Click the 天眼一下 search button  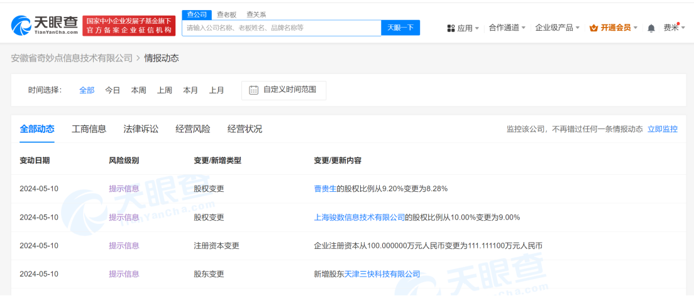(x=400, y=28)
